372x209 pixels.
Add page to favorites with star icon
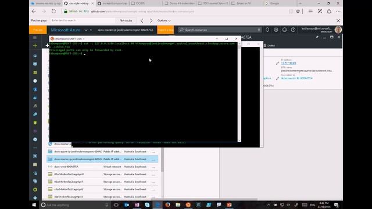tap(298, 12)
